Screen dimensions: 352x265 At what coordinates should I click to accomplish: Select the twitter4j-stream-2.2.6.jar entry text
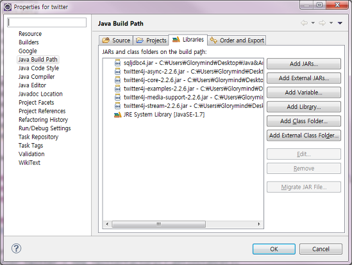[x=193, y=106]
